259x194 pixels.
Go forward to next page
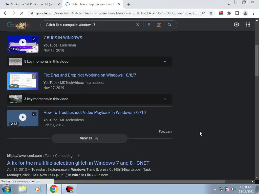[14, 13]
